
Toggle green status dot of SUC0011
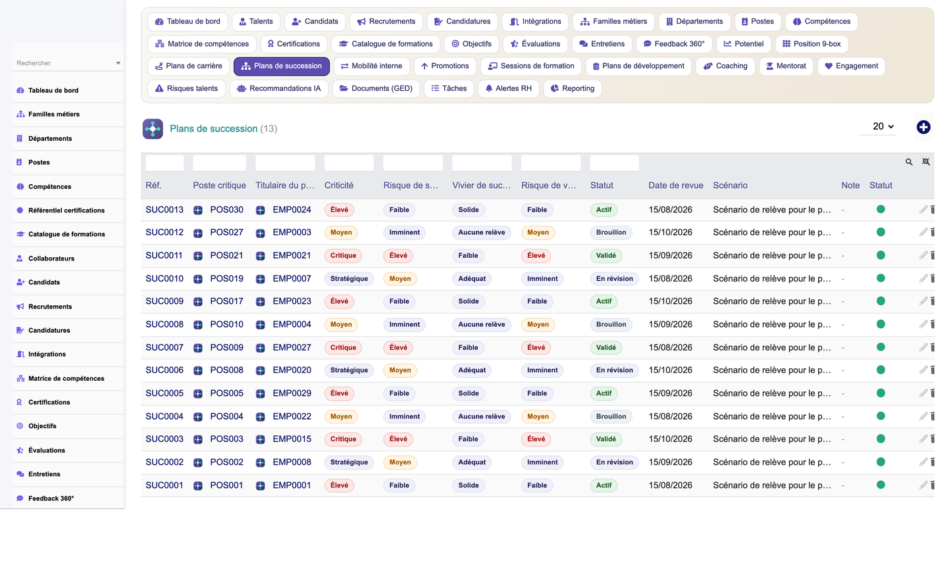coord(881,255)
